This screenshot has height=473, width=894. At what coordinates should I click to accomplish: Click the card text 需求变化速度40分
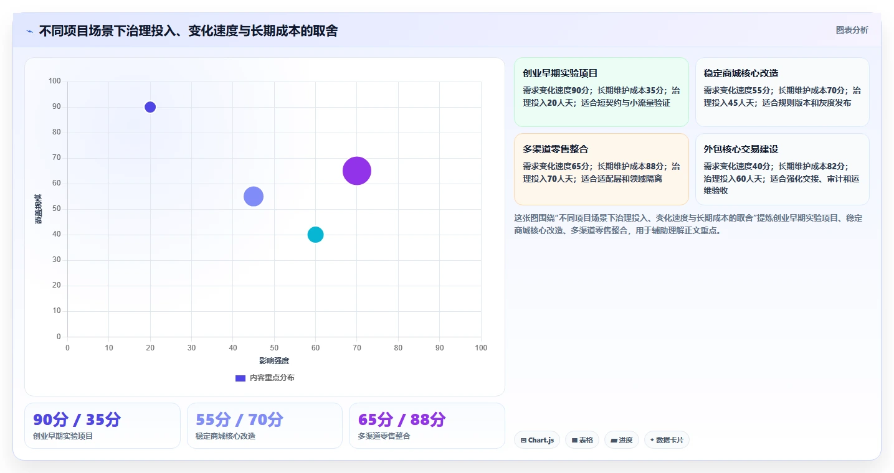pyautogui.click(x=737, y=166)
